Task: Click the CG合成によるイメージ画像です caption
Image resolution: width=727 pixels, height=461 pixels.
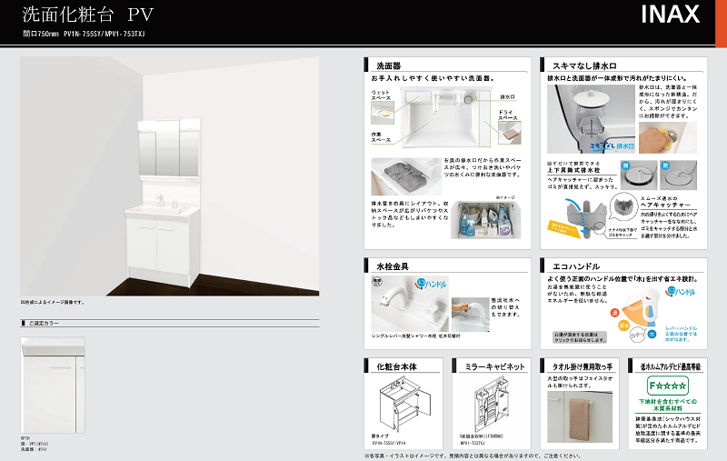Action: pos(53,303)
